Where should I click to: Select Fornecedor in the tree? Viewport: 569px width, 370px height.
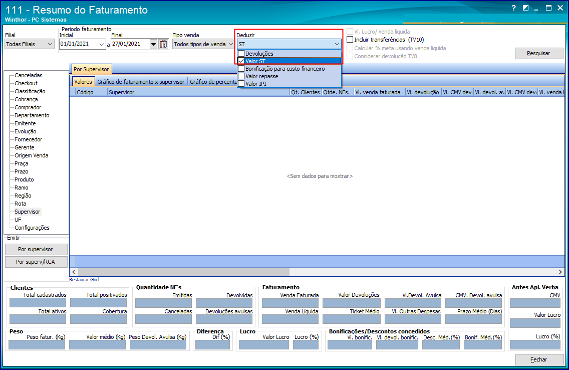pyautogui.click(x=29, y=139)
